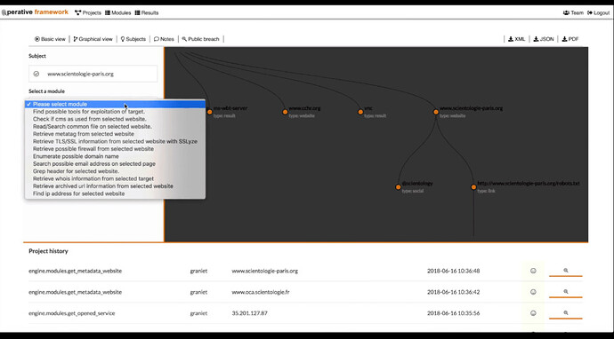
Task: Click the smiley icon in the 10:36:48 row
Action: point(533,271)
